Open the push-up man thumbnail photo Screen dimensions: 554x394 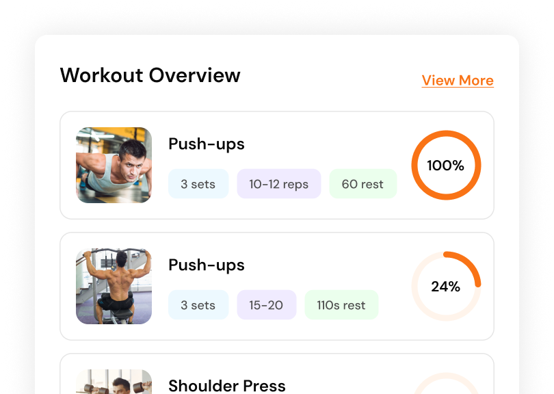114,165
